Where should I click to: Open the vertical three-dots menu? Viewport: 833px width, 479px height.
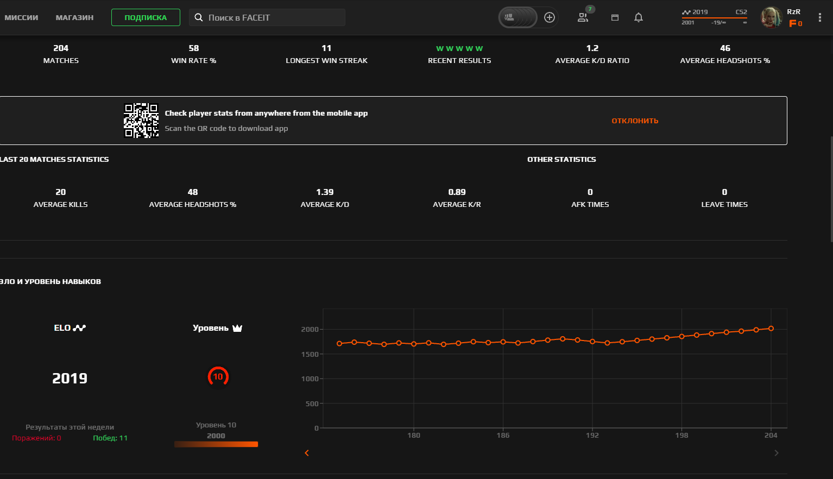820,17
